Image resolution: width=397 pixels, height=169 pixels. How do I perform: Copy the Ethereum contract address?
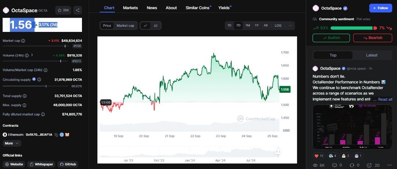pyautogui.click(x=56, y=135)
